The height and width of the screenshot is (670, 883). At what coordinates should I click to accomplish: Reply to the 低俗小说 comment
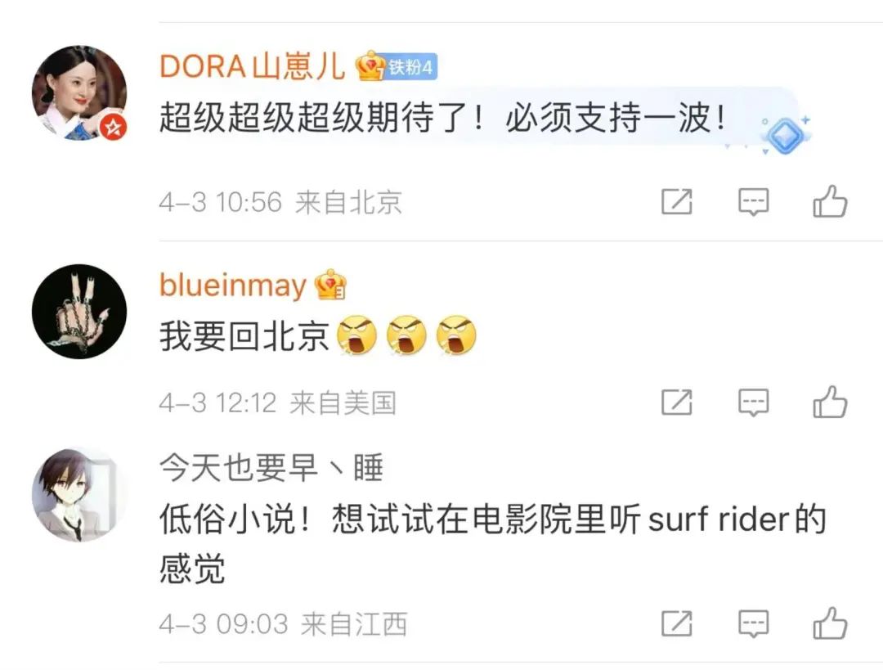[753, 624]
